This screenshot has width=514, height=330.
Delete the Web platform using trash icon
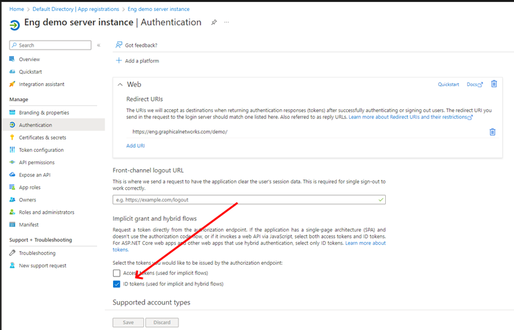(494, 84)
